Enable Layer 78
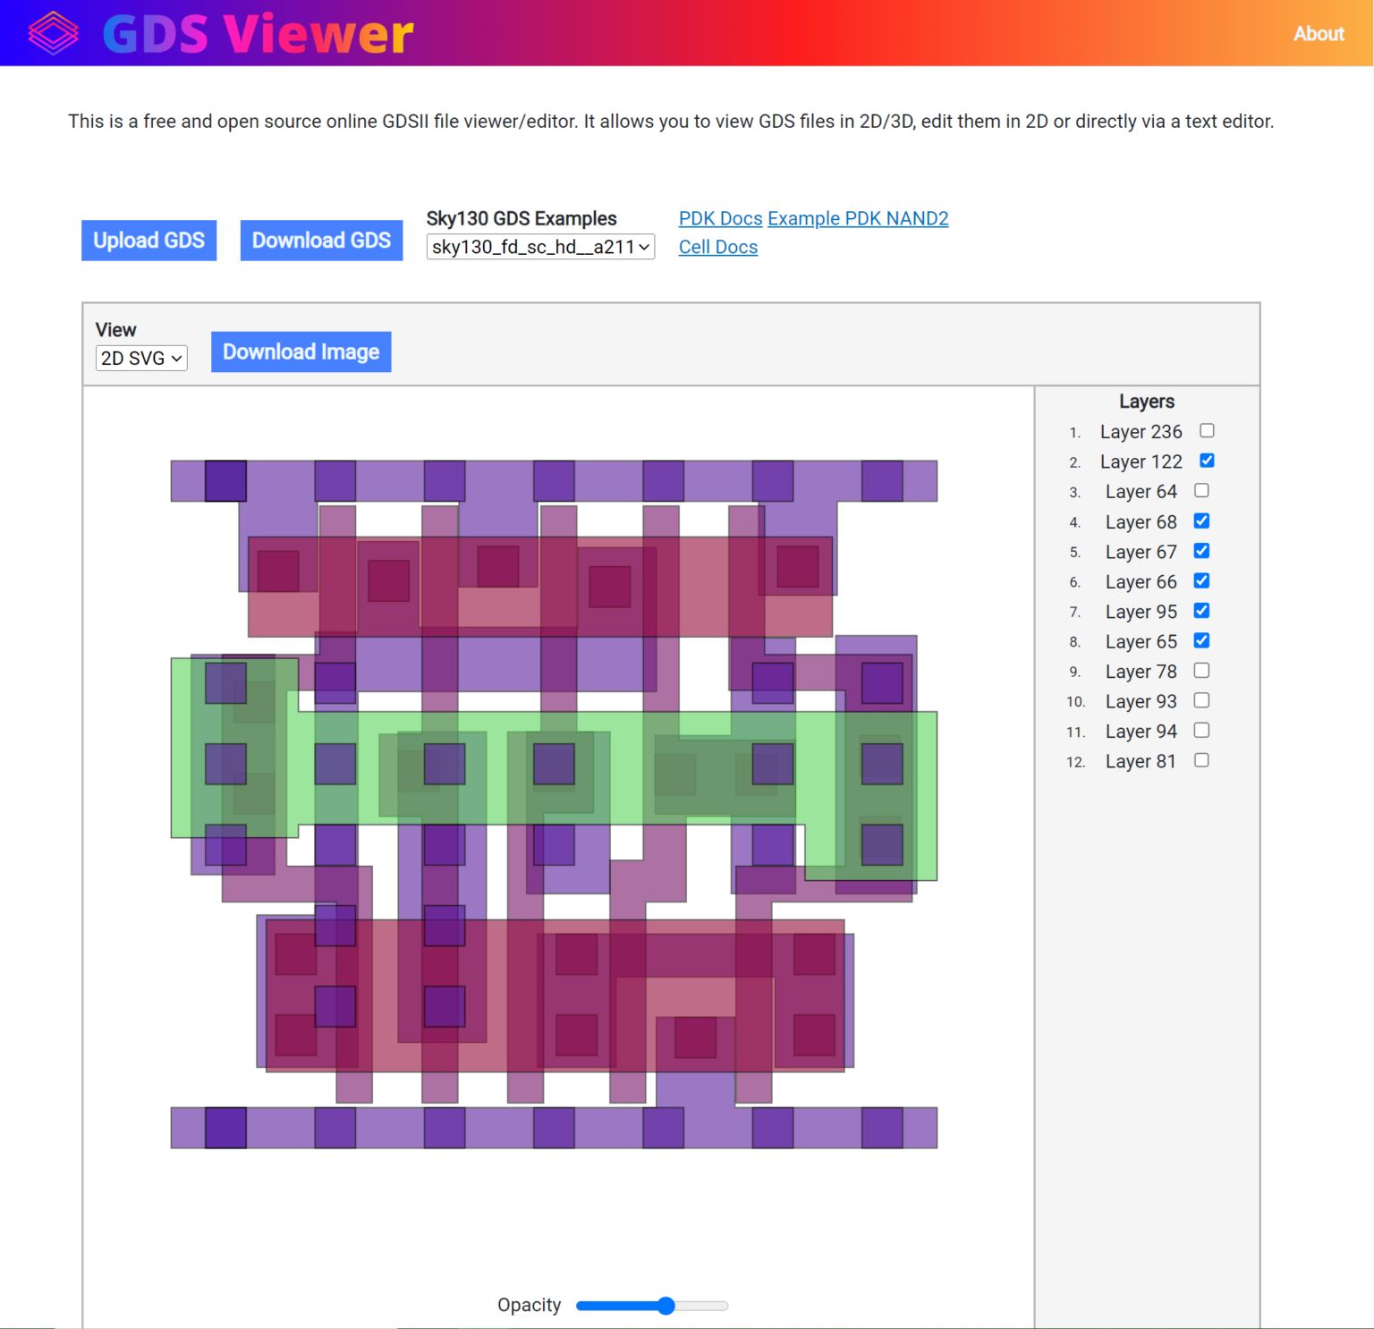This screenshot has width=1374, height=1329. point(1201,670)
